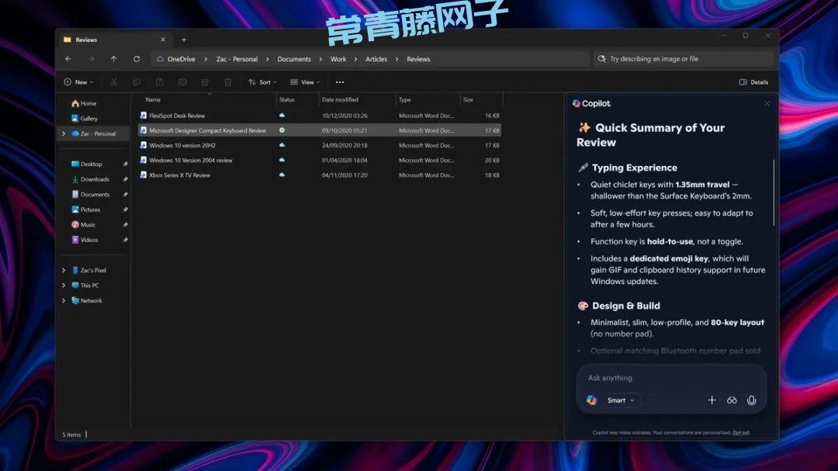The height and width of the screenshot is (471, 838).
Task: Toggle the Details pane button
Action: [x=753, y=82]
